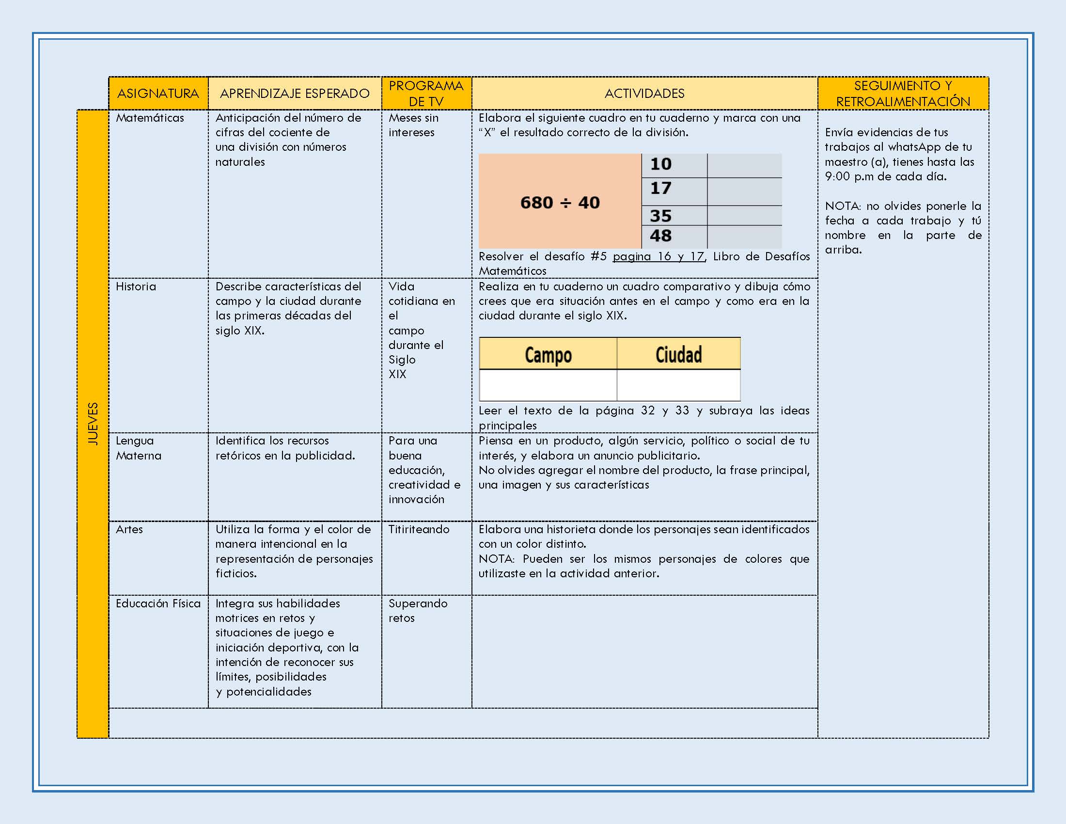The height and width of the screenshot is (824, 1066).
Task: Select the Lengua Materna subject cell
Action: pyautogui.click(x=158, y=476)
